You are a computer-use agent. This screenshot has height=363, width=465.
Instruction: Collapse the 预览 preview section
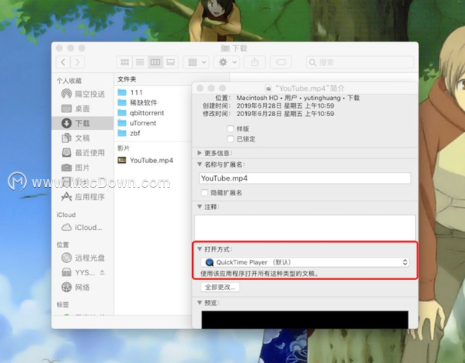point(200,302)
